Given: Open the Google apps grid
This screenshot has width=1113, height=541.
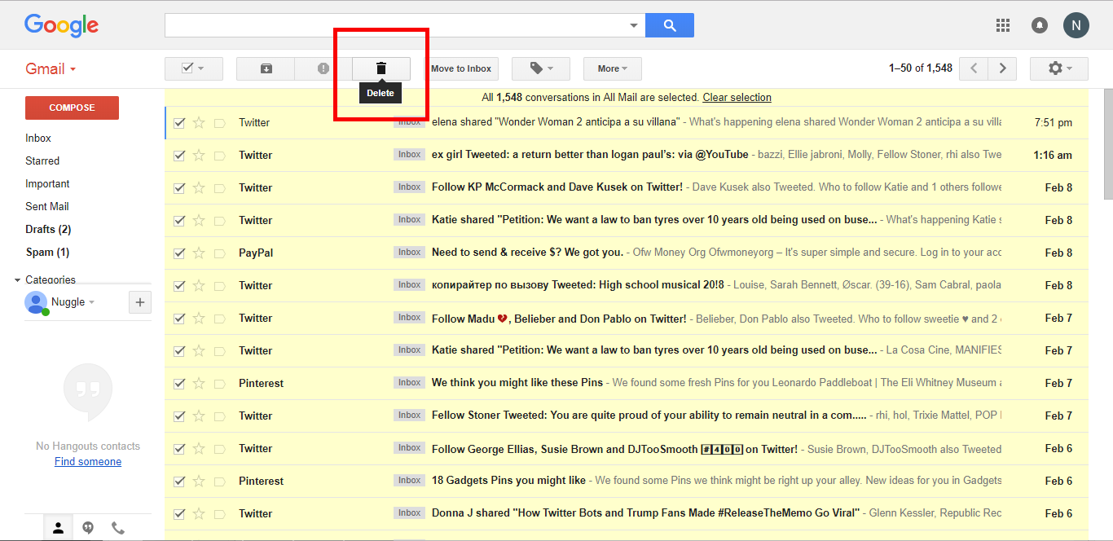Looking at the screenshot, I should [1003, 25].
